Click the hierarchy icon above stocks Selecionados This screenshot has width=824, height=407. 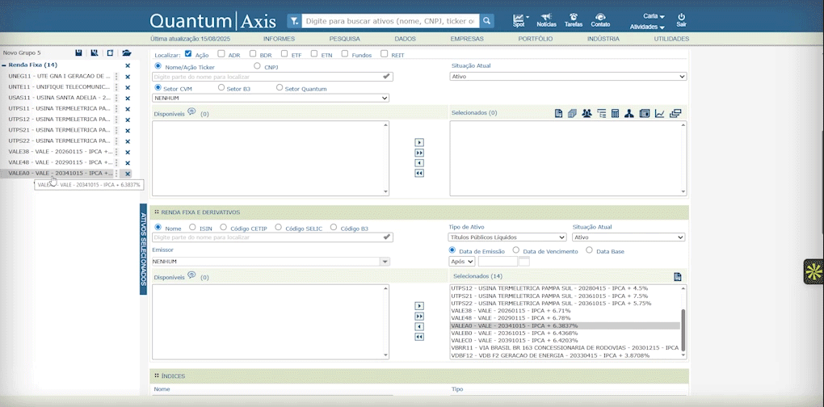point(629,113)
